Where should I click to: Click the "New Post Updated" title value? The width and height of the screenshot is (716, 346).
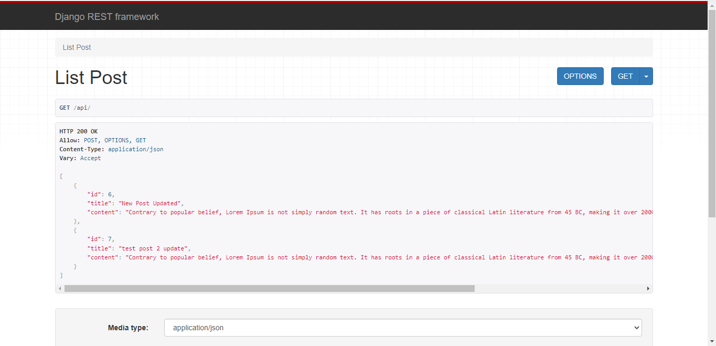tap(150, 203)
